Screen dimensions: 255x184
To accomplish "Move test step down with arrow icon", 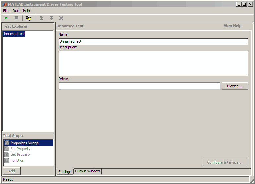I will pyautogui.click(x=51, y=18).
